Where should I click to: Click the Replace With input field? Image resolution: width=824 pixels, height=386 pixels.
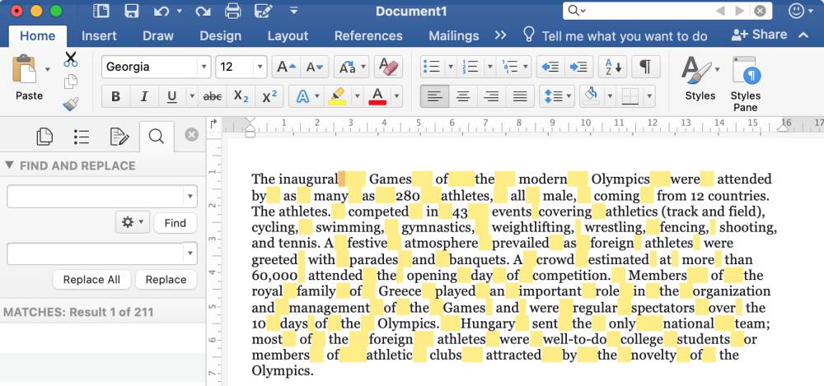click(102, 253)
